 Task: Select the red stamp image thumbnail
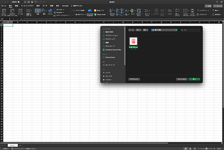point(133,41)
